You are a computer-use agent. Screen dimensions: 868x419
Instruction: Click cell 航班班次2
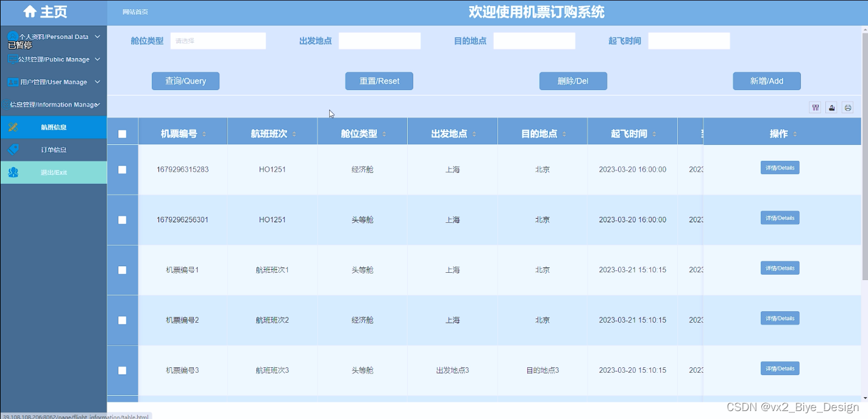point(272,320)
